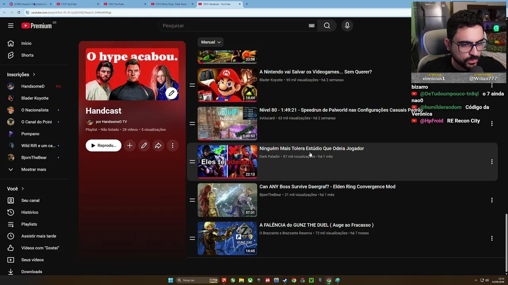Expand the Inscrições section
The image size is (508, 285).
(x=21, y=74)
